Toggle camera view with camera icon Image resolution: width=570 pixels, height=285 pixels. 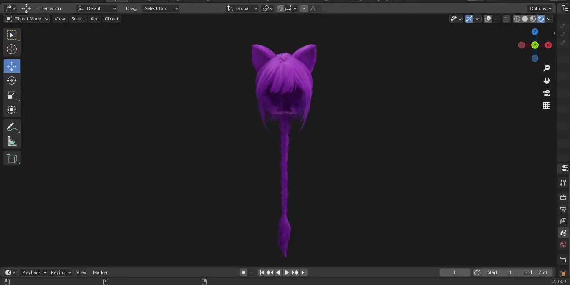click(547, 93)
